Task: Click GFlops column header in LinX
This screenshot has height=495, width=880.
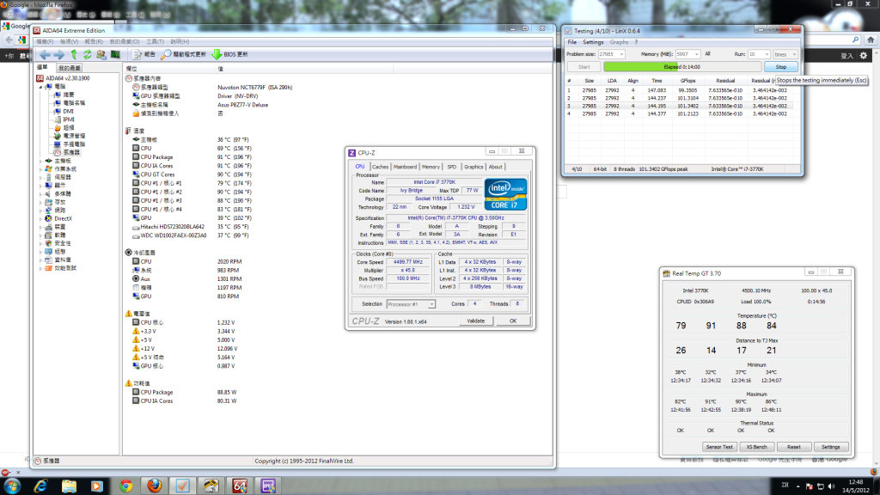Action: pos(688,81)
